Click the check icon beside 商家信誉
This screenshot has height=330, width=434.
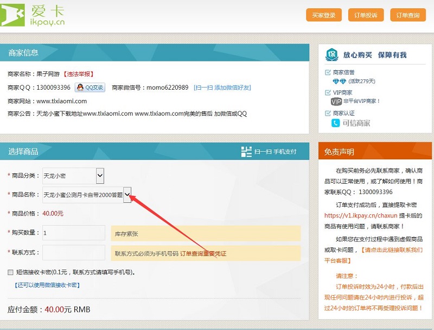[328, 72]
